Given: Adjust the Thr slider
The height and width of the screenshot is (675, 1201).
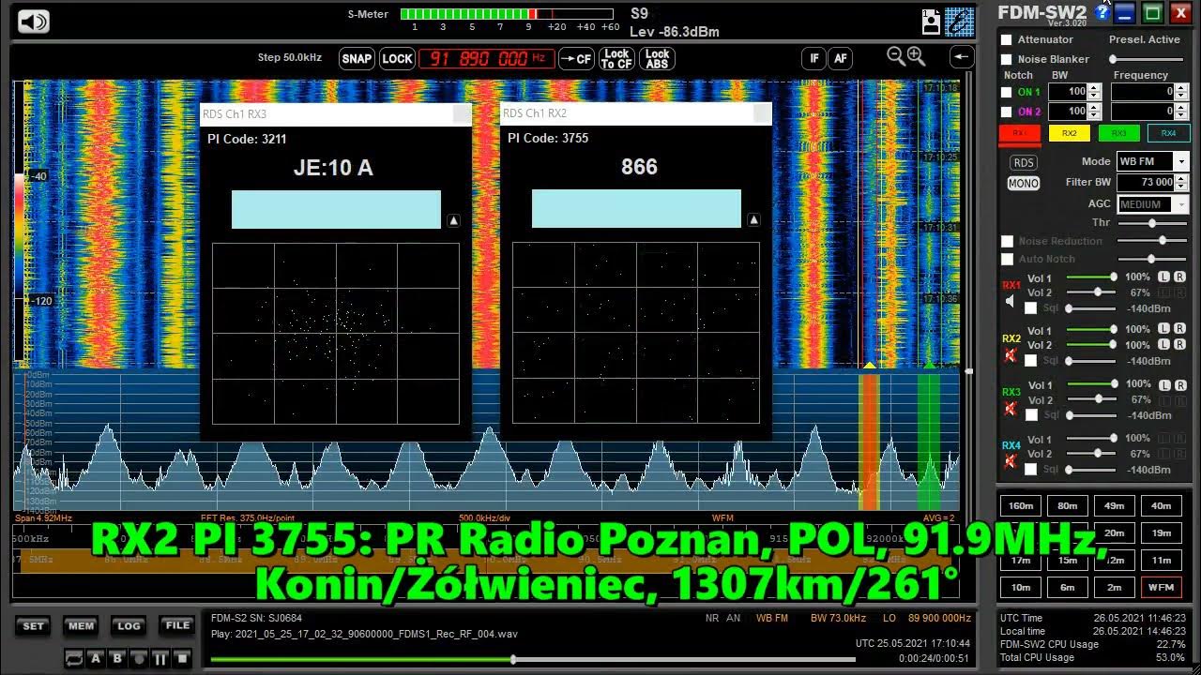Looking at the screenshot, I should (x=1151, y=223).
